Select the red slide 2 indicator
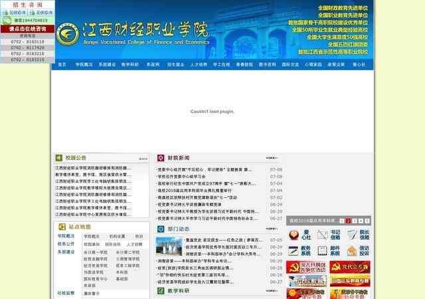The width and height of the screenshot is (425, 299). click(x=348, y=221)
